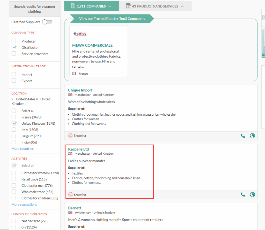Viewport: 265px width, 230px height.
Task: Check Wholesale trade (454) activity
Action: [x=14, y=192]
